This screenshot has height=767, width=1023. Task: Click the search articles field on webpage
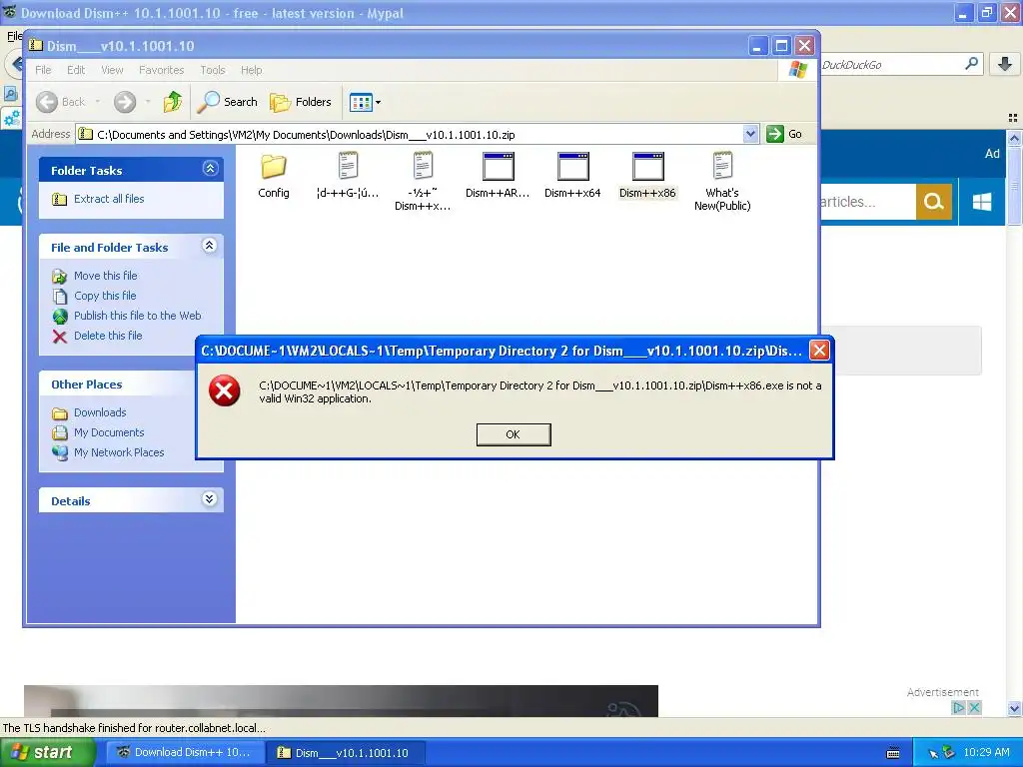868,202
